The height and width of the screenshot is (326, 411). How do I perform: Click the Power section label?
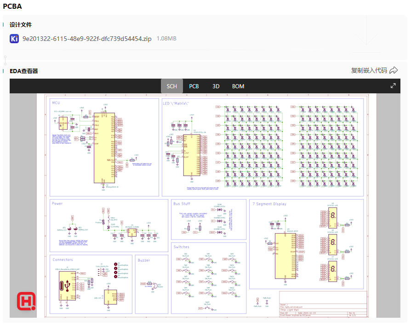coord(57,203)
